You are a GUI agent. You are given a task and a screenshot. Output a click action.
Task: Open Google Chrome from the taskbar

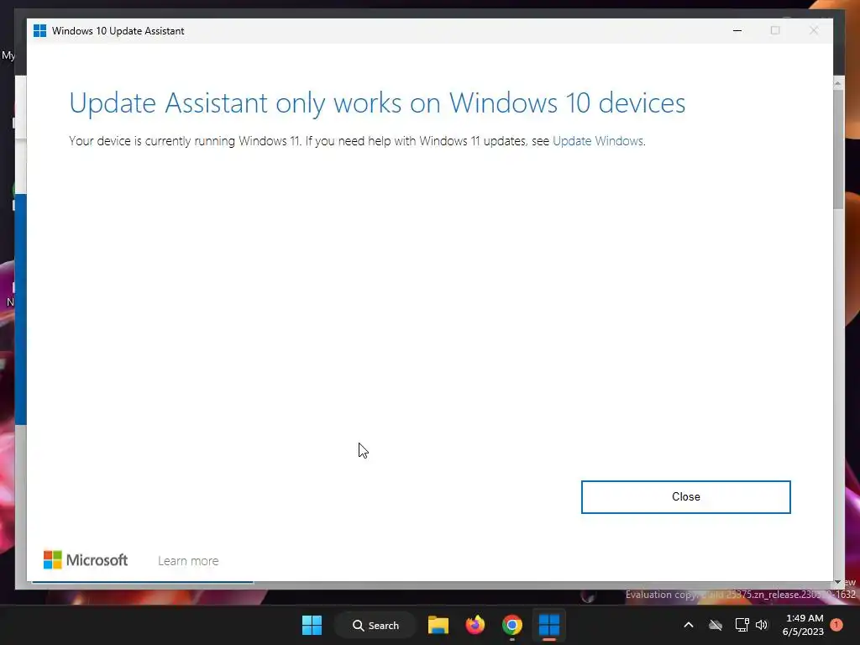coord(511,625)
